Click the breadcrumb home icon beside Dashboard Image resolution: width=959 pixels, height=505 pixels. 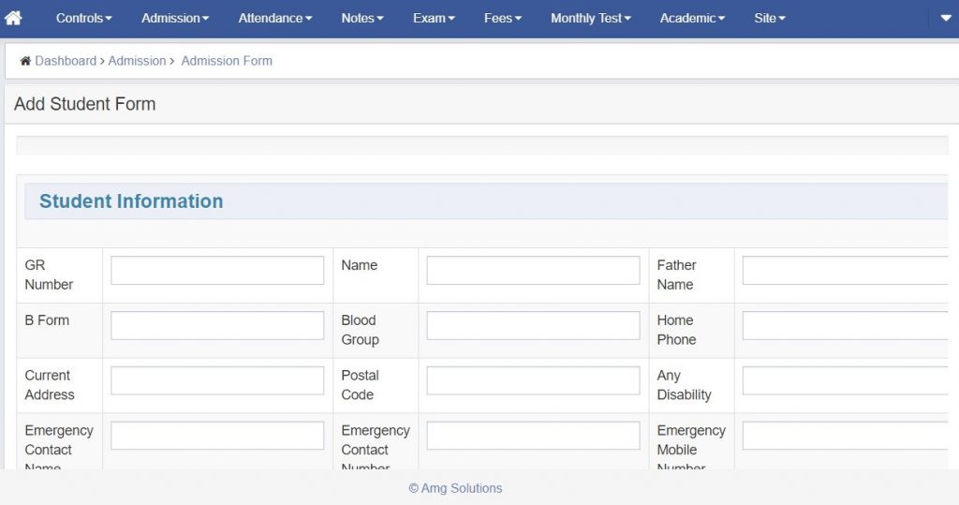coord(25,61)
